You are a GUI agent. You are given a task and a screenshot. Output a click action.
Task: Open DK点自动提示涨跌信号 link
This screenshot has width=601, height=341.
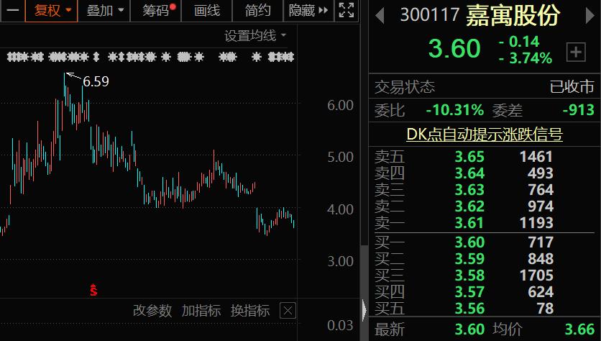485,135
